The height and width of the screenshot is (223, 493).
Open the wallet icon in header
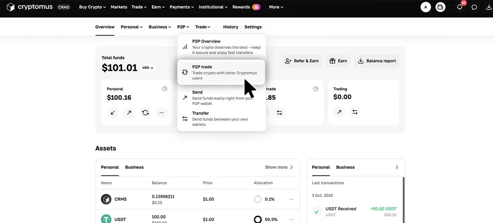[x=440, y=7]
